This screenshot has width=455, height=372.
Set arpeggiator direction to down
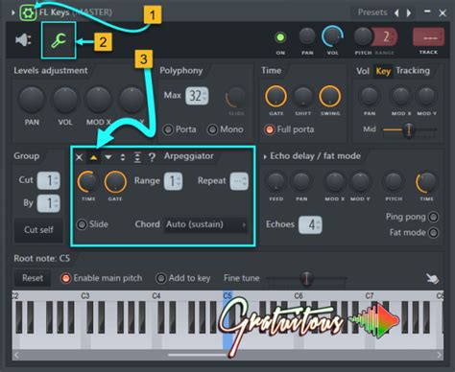point(108,157)
